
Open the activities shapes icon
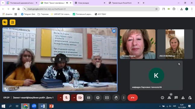point(183,98)
